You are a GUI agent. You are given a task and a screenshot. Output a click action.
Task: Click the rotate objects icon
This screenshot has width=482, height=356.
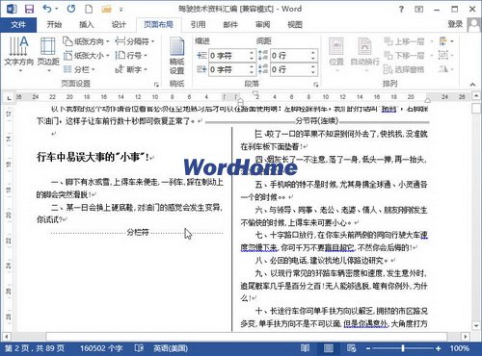click(x=443, y=69)
